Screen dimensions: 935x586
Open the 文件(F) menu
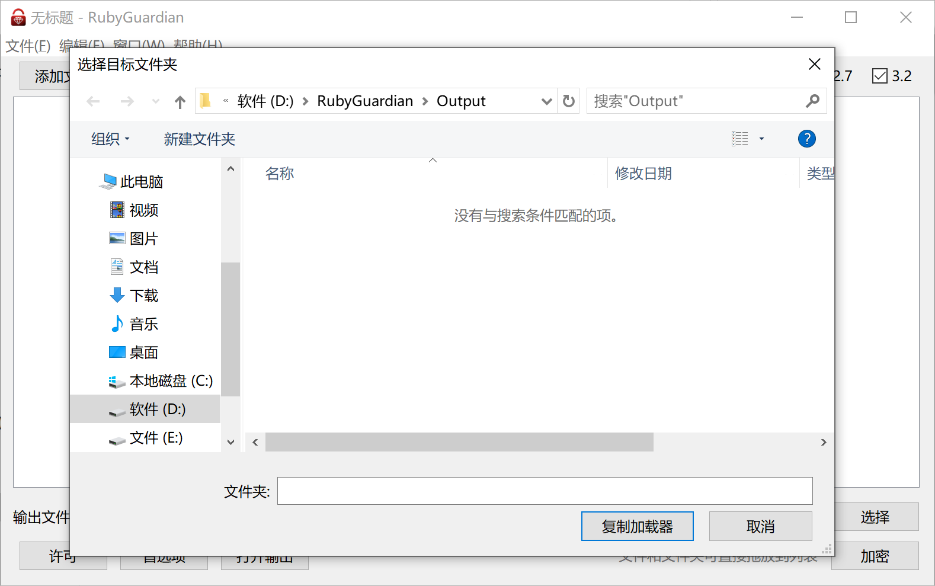click(28, 46)
